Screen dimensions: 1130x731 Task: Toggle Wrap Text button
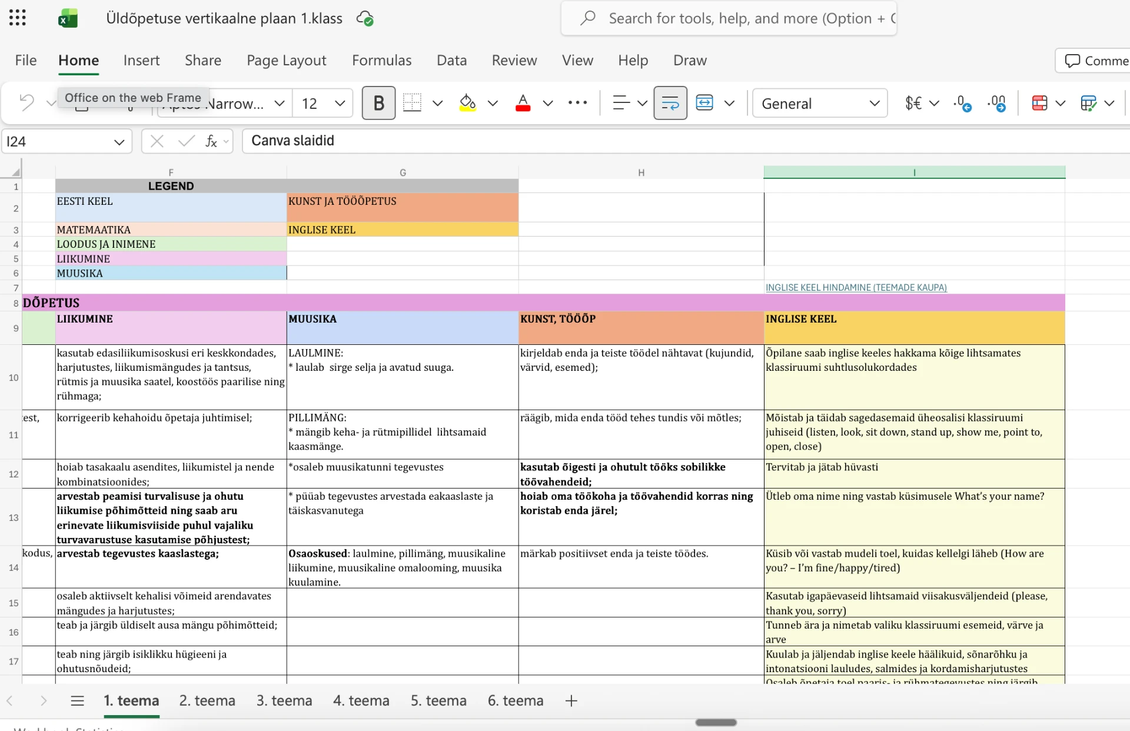[670, 103]
